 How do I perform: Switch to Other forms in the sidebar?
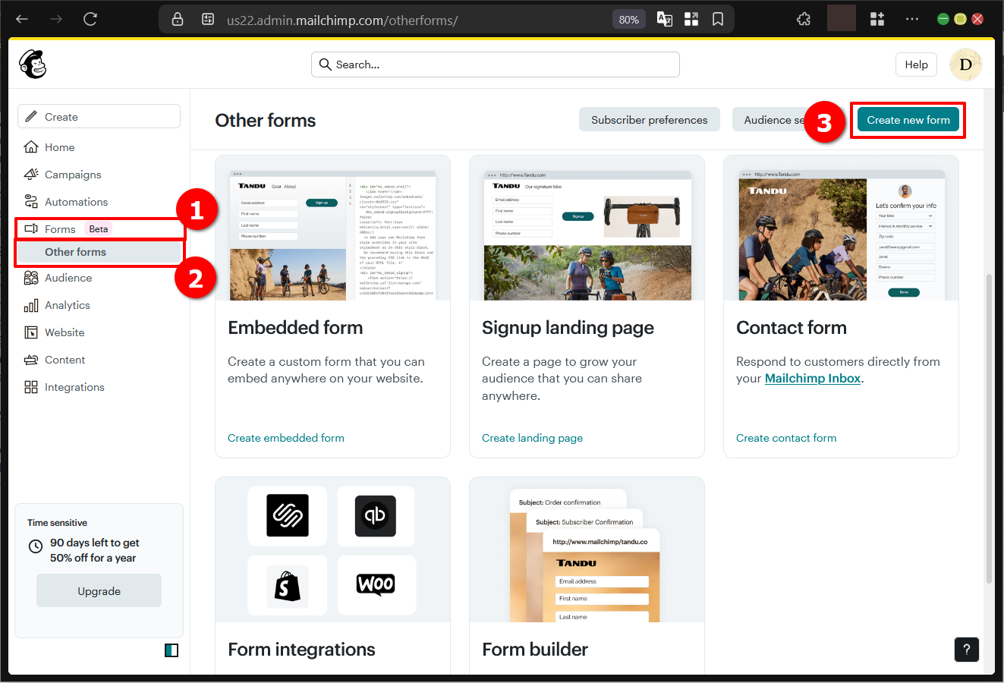point(76,251)
